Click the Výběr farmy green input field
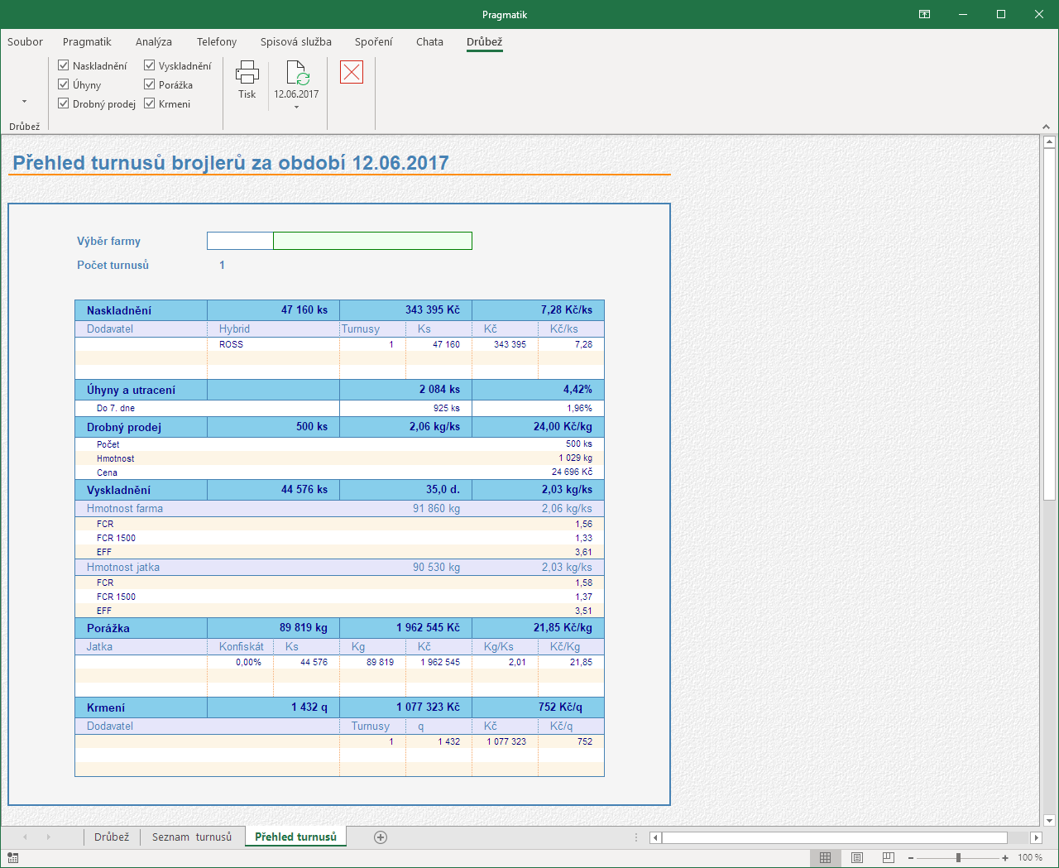 (372, 241)
